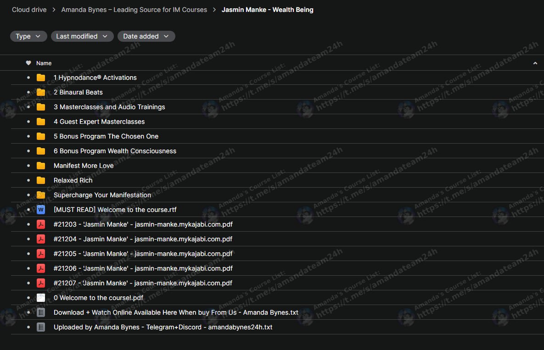Sort by the Name column header
Screen dimensions: 544x350
44,63
